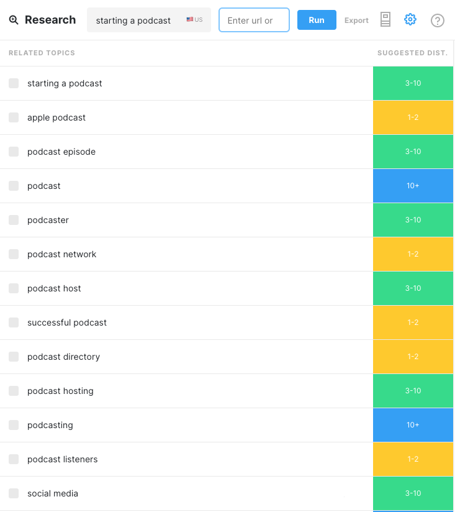Check the 'podcast network' checkbox
Viewport: 455px width, 512px height.
(x=14, y=254)
